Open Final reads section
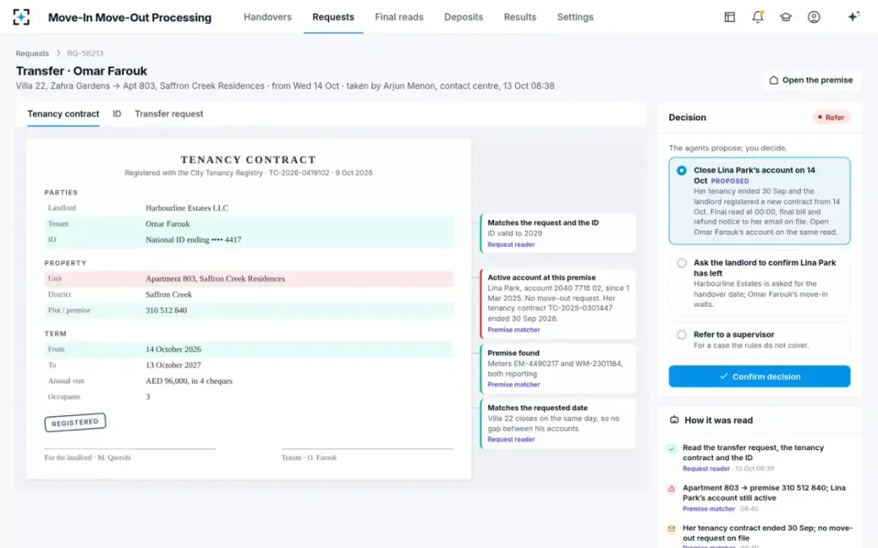878x548 pixels. (399, 17)
